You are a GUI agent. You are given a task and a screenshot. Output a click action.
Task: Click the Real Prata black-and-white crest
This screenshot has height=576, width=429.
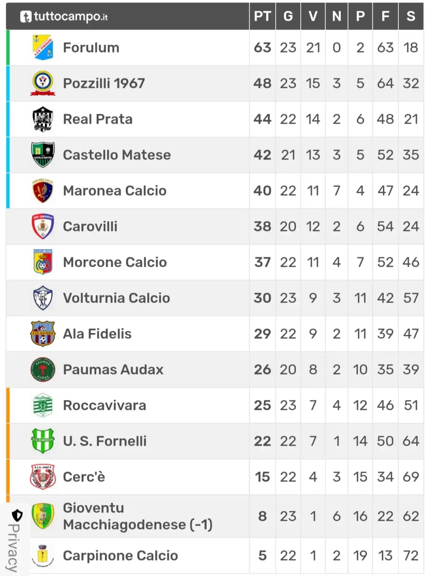pos(43,119)
